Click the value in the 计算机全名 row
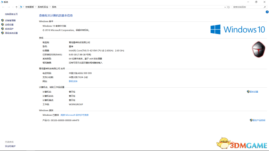Viewport: 269px width, 151px height. click(72, 96)
